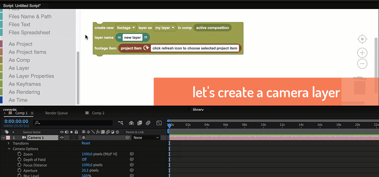Click the collapse transformations sun column icon
The image size is (379, 177).
click(x=88, y=132)
